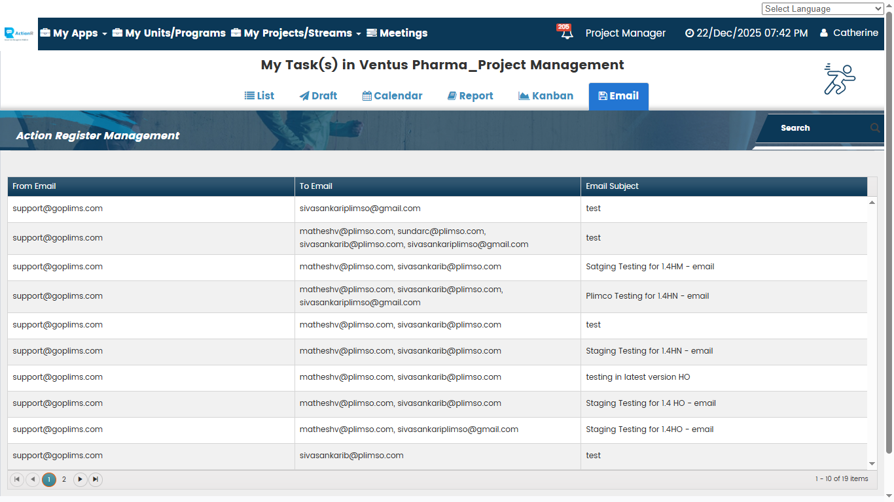Open the Select Language dropdown
Viewport: 894px width, 502px height.
click(822, 8)
